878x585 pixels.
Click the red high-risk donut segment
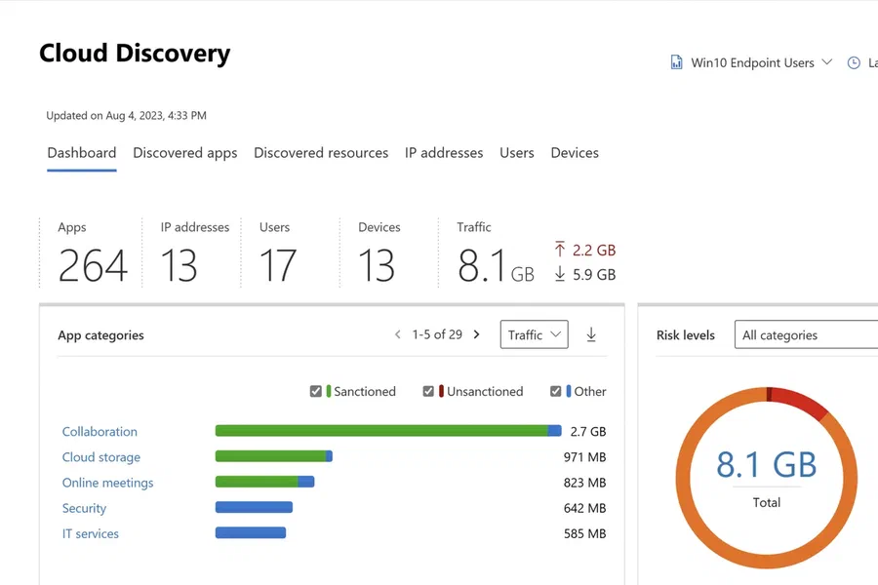(800, 401)
